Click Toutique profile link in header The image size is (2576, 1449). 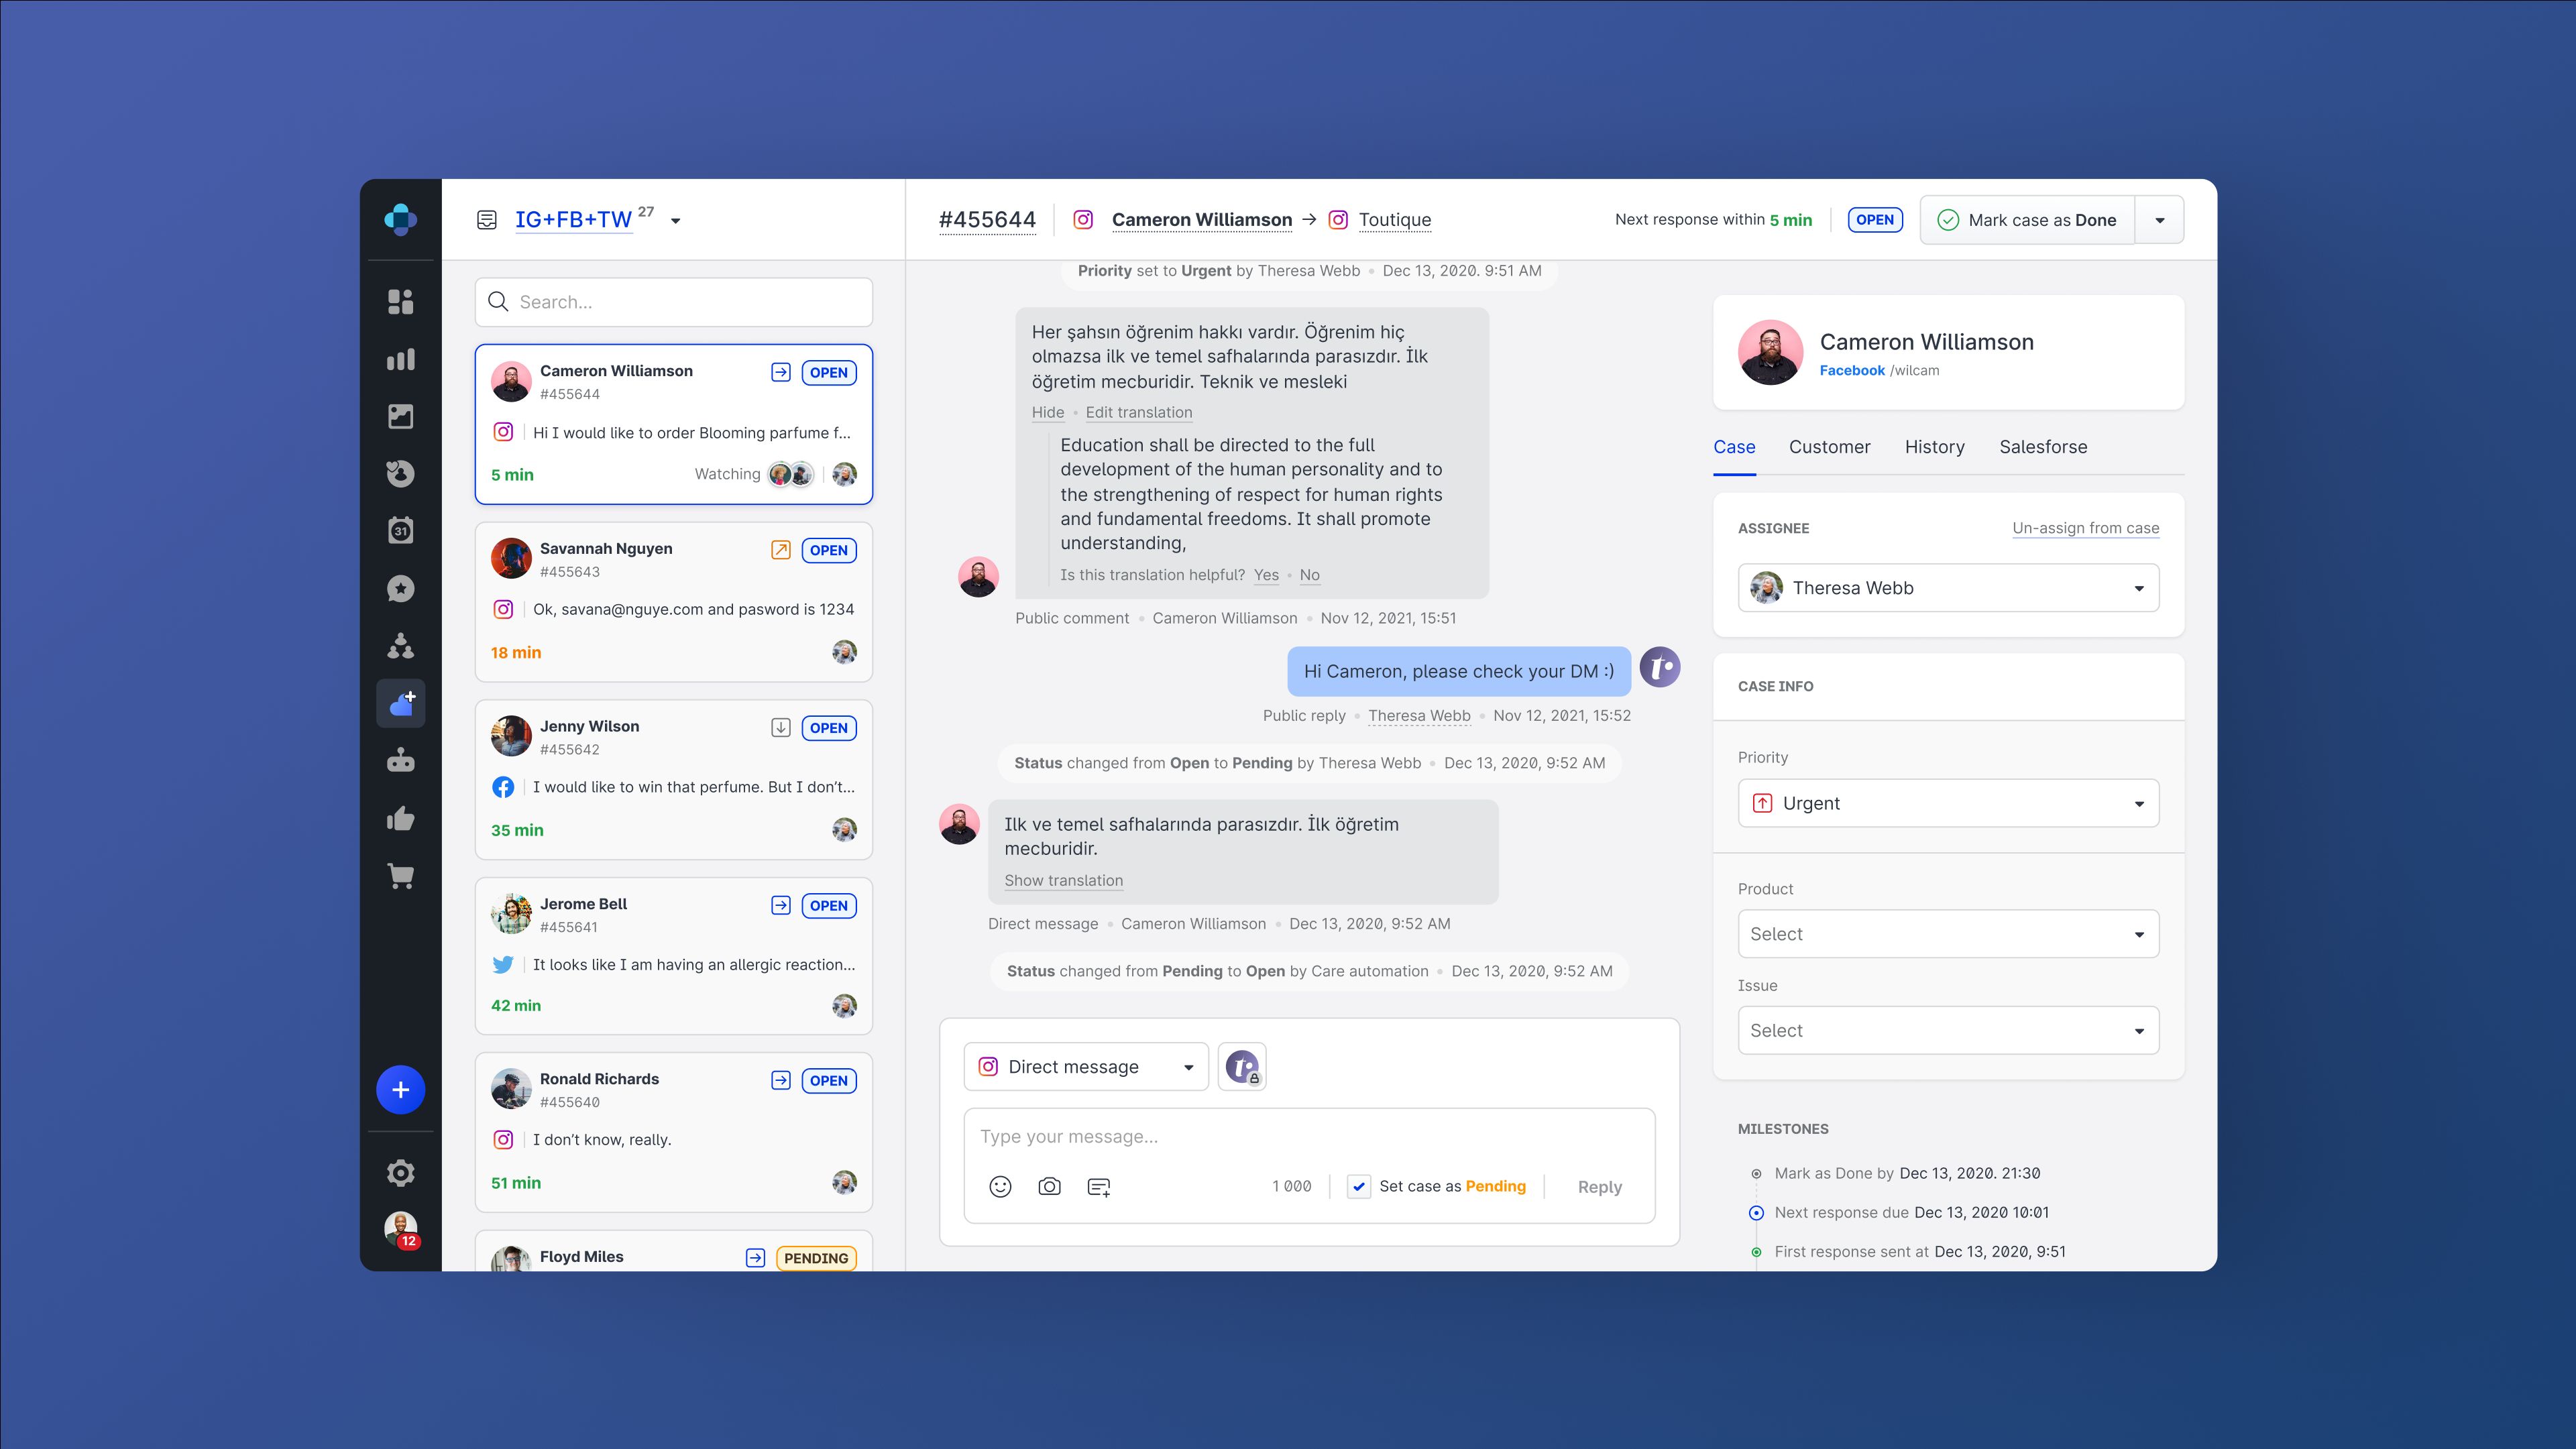[1394, 220]
